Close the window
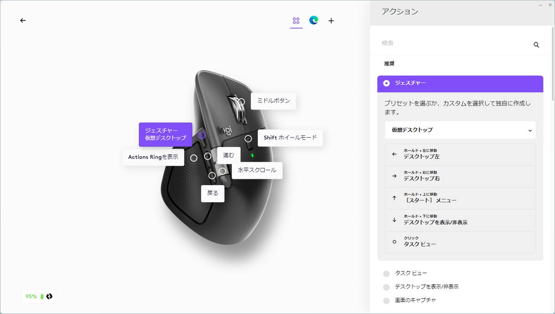Image resolution: width=555 pixels, height=314 pixels. 549,4
